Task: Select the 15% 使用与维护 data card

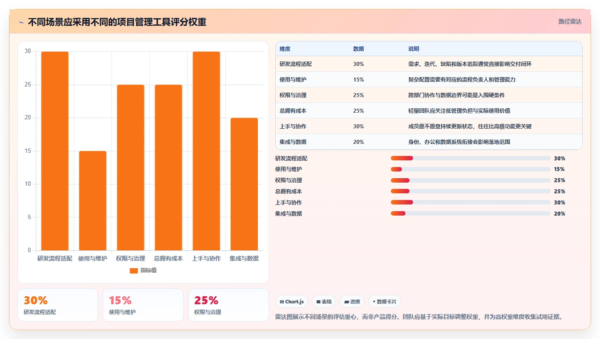Action: [x=143, y=305]
